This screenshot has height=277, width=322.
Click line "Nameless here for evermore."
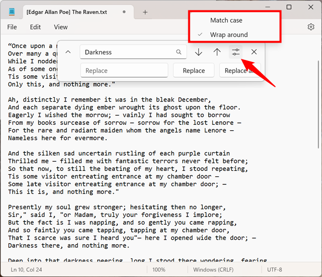tap(58, 138)
